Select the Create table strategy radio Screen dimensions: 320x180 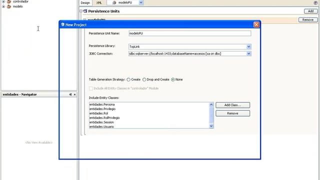pyautogui.click(x=128, y=79)
